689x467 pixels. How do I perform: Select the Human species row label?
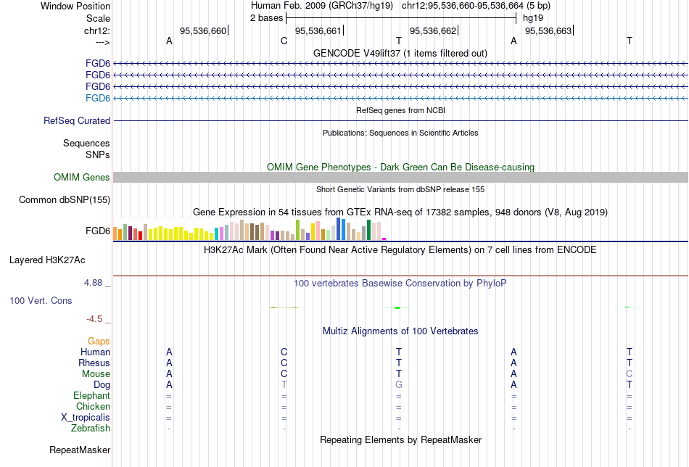95,352
